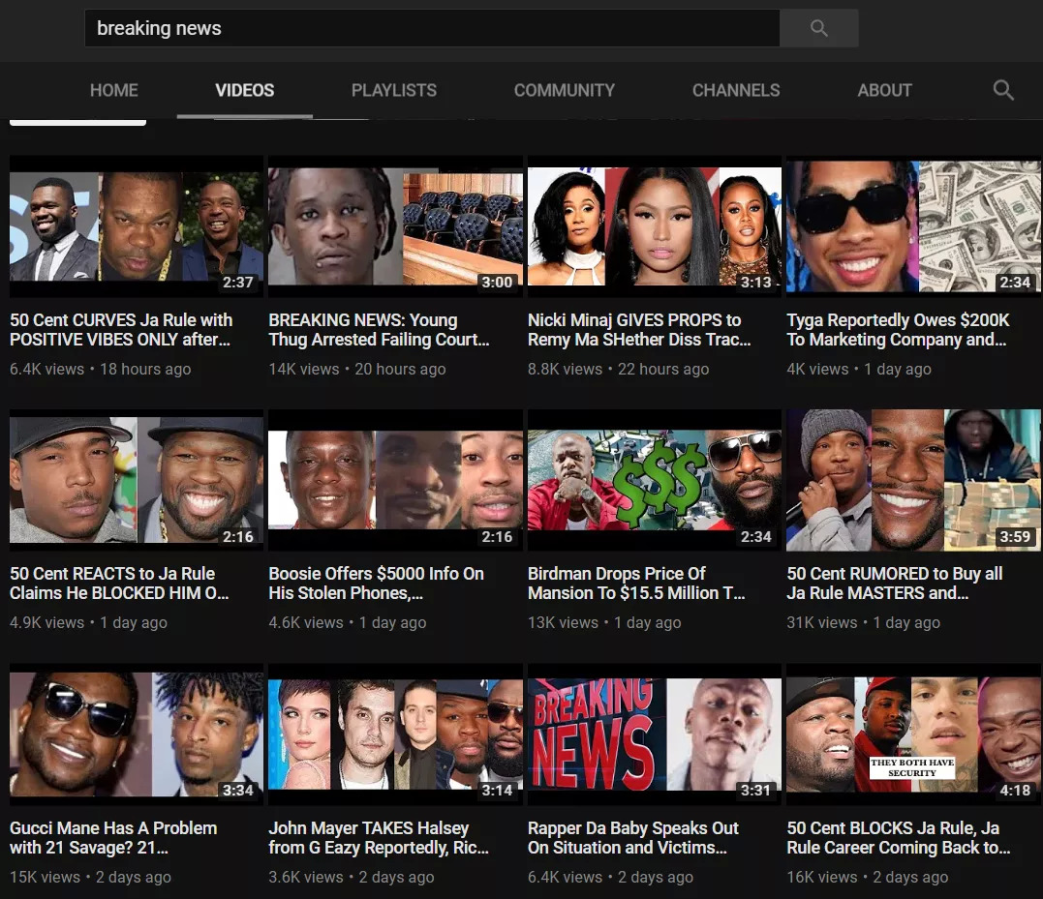Switch to the Home tab

point(114,90)
